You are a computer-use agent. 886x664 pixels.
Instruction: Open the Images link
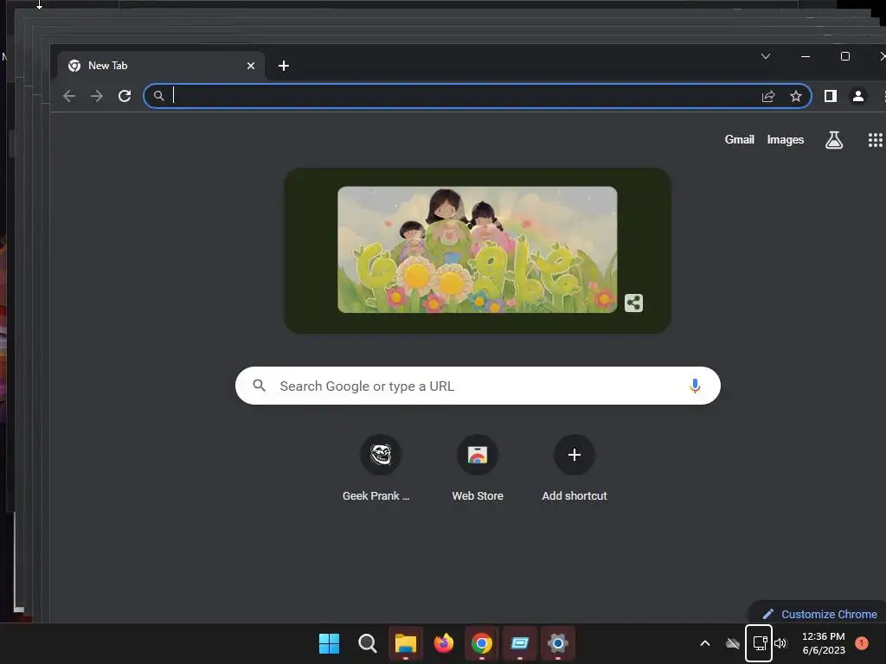tap(786, 139)
